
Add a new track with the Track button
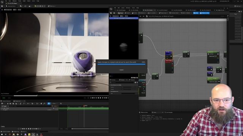pyautogui.click(x=4, y=106)
